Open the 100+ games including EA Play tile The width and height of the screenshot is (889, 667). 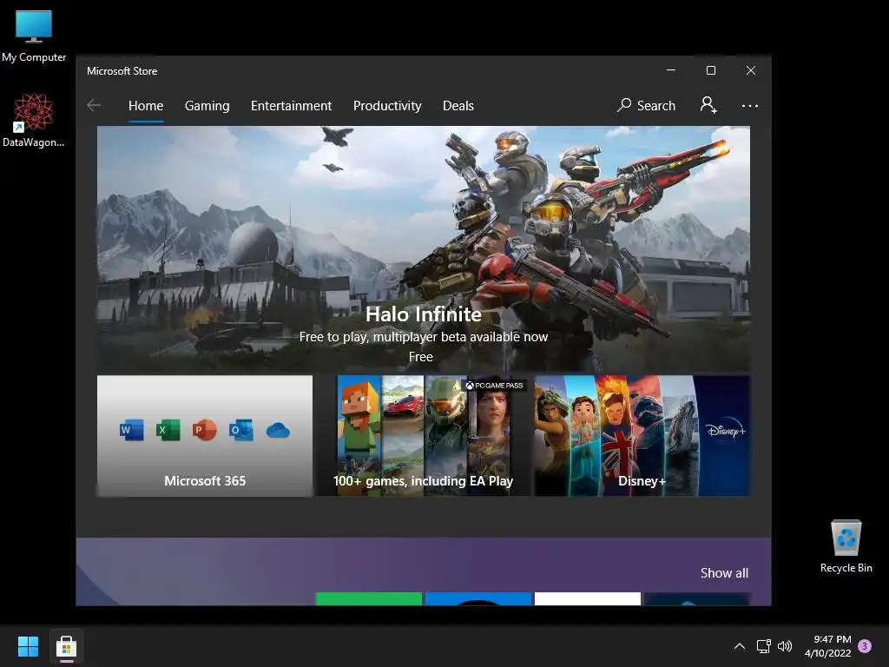click(423, 436)
